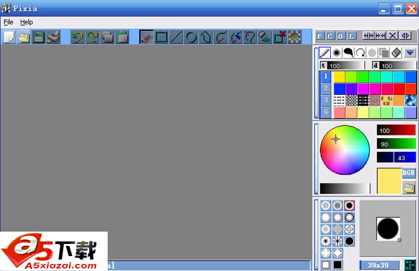Select the soft airbrush mode
Image resolution: width=419 pixels, height=271 pixels.
point(336,53)
